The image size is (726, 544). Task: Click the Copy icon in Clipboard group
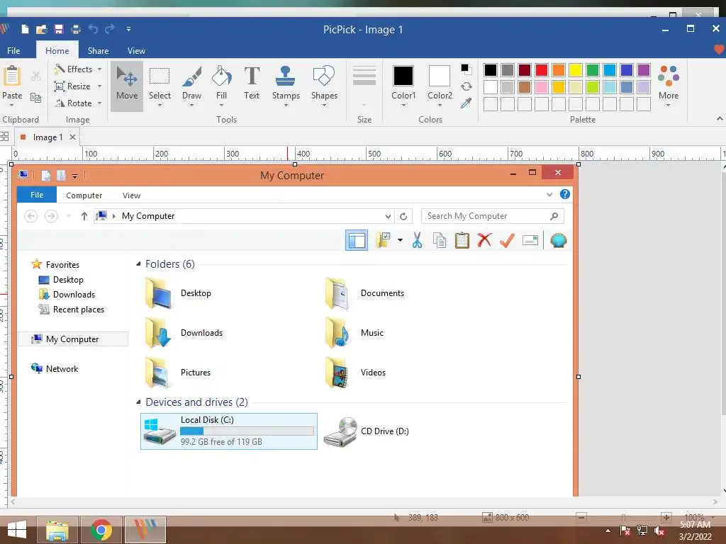pyautogui.click(x=35, y=97)
